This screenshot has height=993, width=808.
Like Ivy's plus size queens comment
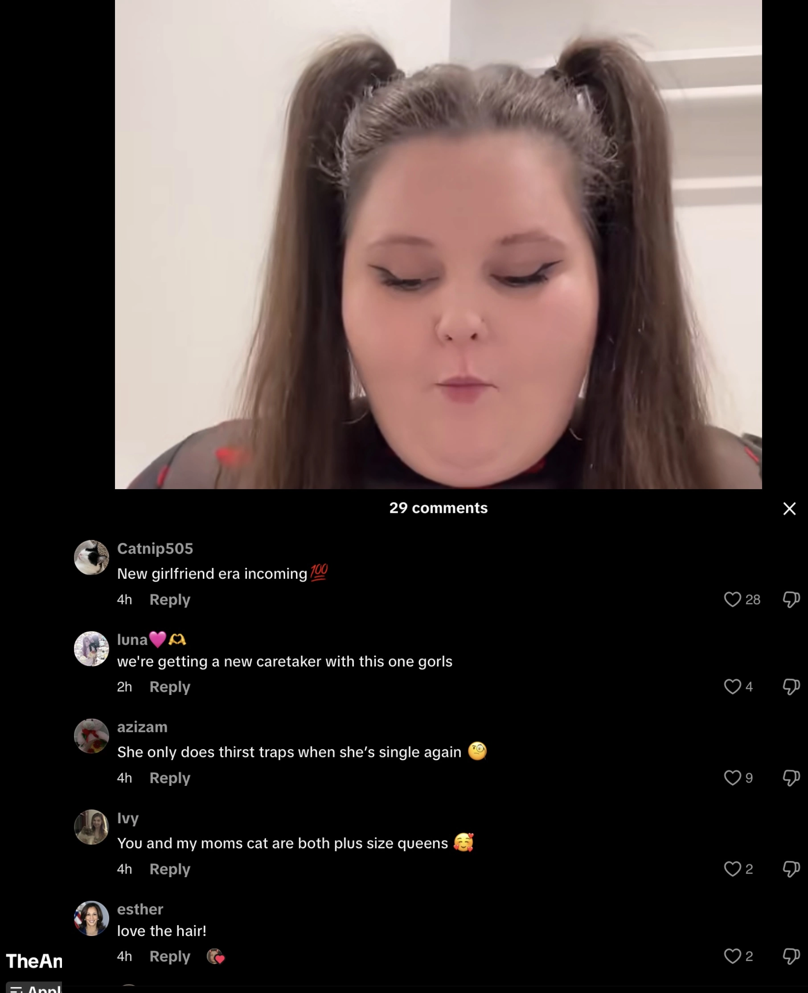(x=732, y=869)
